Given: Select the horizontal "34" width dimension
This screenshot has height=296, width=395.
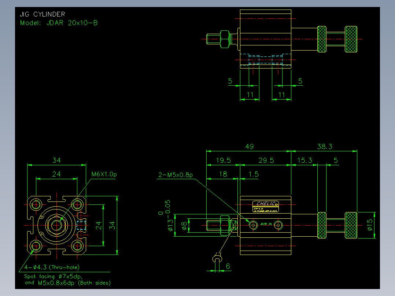Looking at the screenshot, I should (x=56, y=160).
